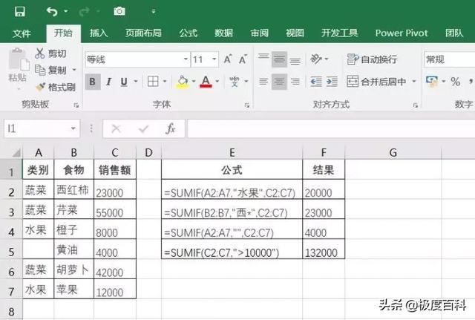475x320 pixels.
Task: Click 自动换行 wrap text
Action: [372, 59]
